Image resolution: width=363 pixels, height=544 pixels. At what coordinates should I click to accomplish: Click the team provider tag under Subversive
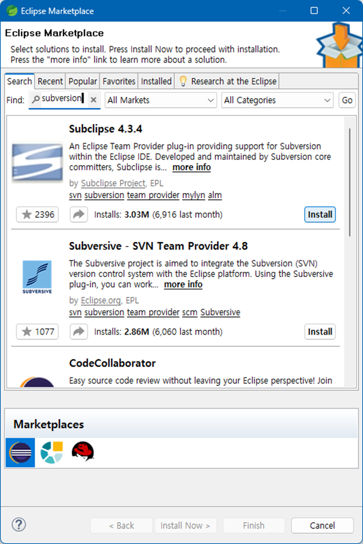[x=153, y=312]
